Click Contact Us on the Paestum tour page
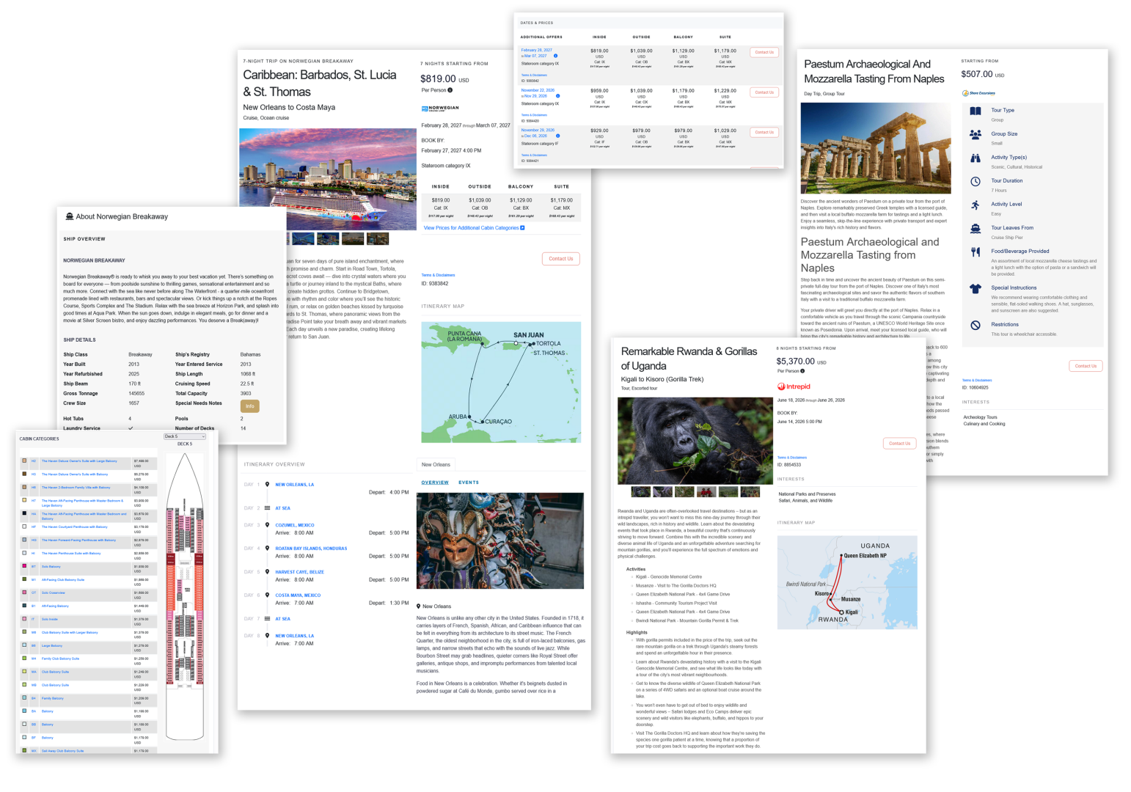This screenshot has height=792, width=1131. [1086, 366]
